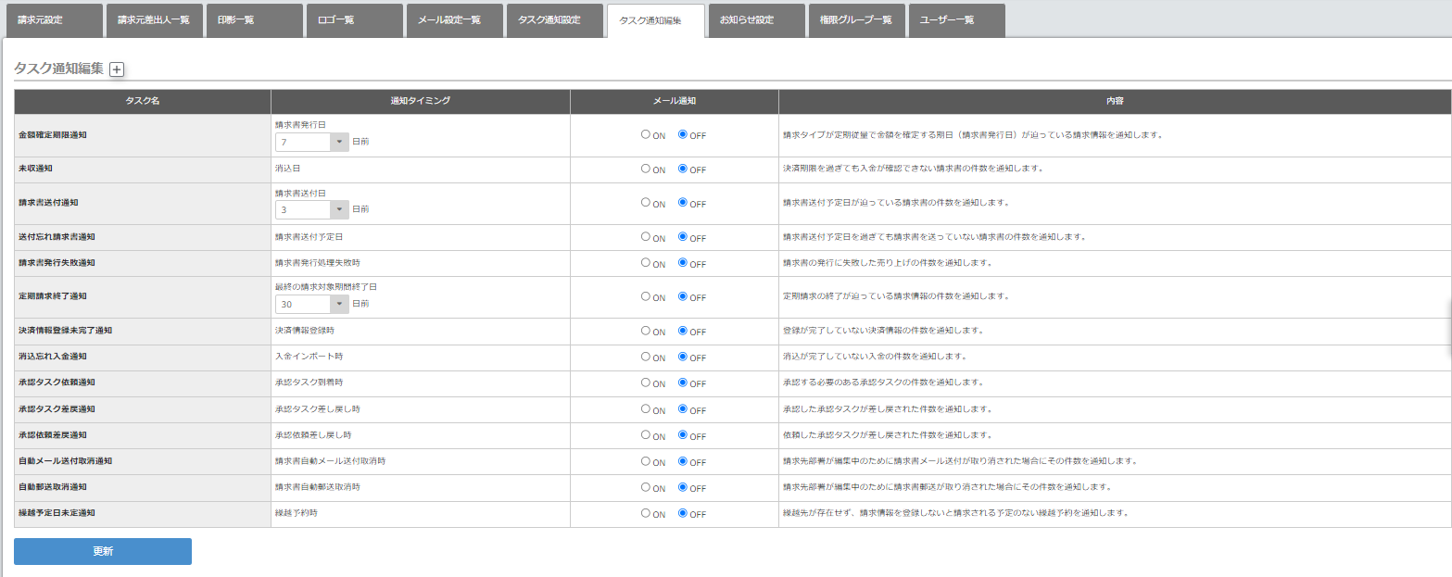The image size is (1452, 577).
Task: Turn ON mail notification for 金額確定期限通知
Action: (646, 134)
